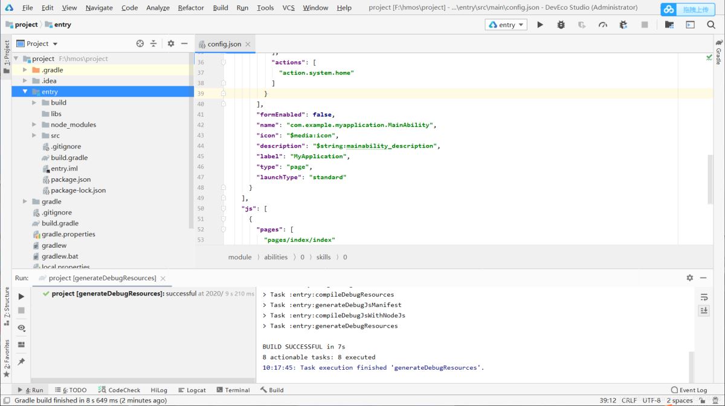Click the 2 spaces indent setting
Screen dimensions: 725x406
click(679, 401)
